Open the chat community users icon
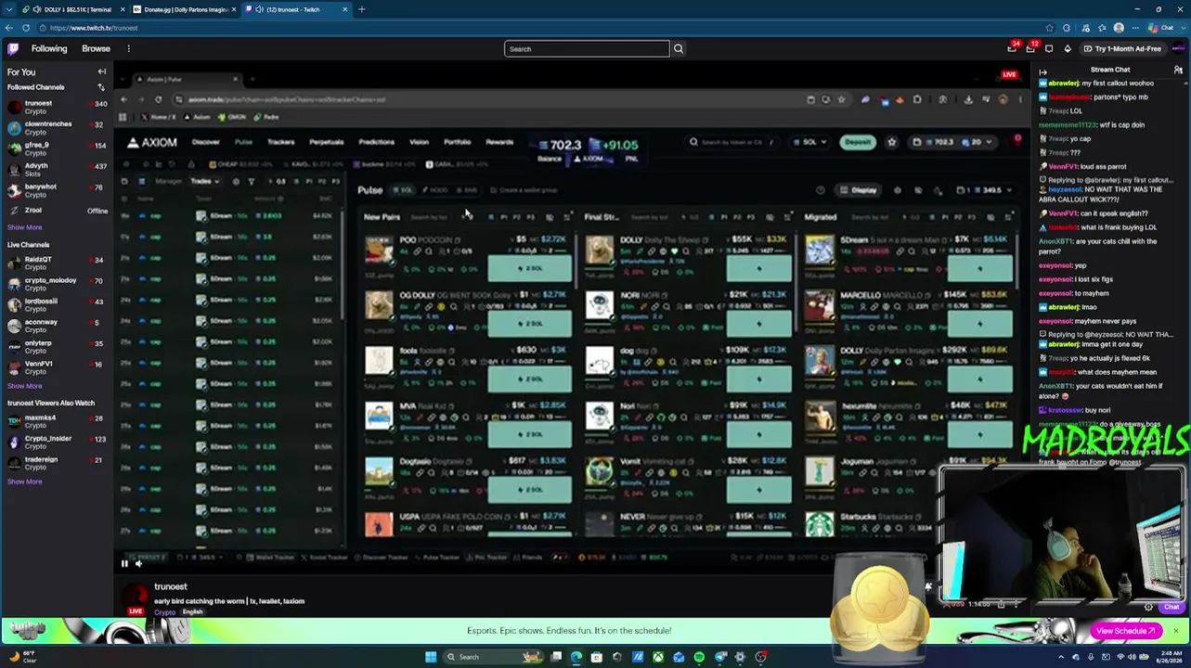1191x668 pixels. pyautogui.click(x=1178, y=71)
